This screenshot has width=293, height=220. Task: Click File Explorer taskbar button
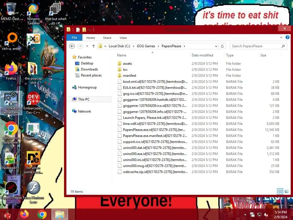tap(60, 214)
